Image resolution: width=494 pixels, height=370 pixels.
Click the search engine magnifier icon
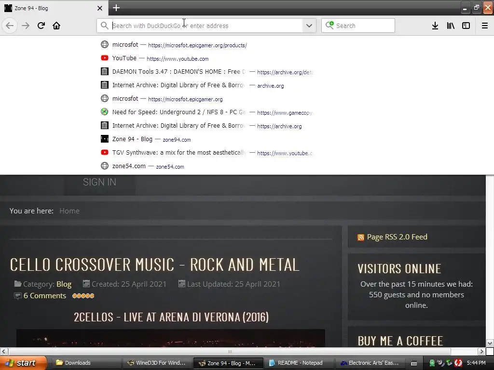[x=329, y=25]
